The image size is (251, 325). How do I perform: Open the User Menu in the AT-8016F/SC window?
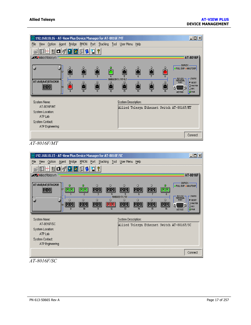pyautogui.click(x=126, y=162)
